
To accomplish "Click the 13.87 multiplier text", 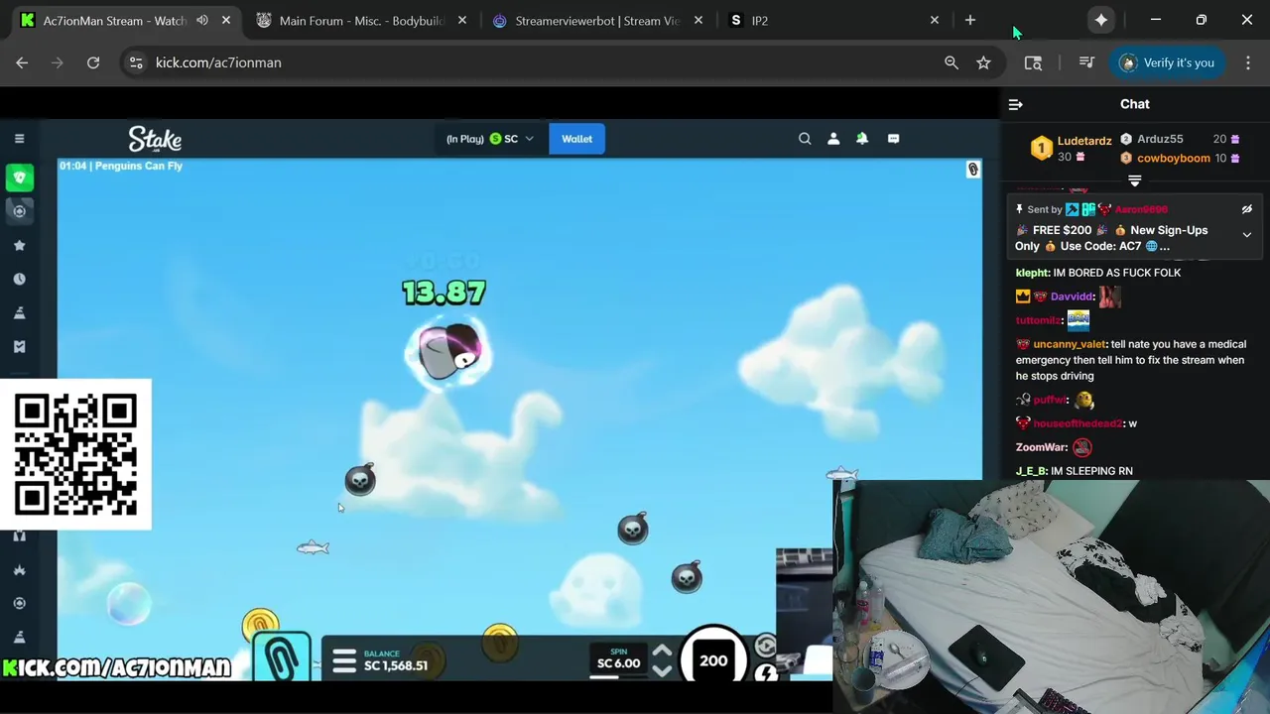I will tap(444, 293).
